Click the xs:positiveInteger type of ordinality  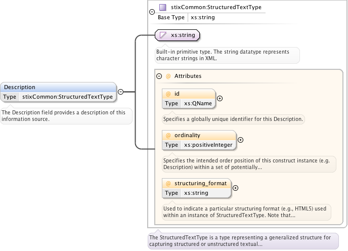coord(208,145)
